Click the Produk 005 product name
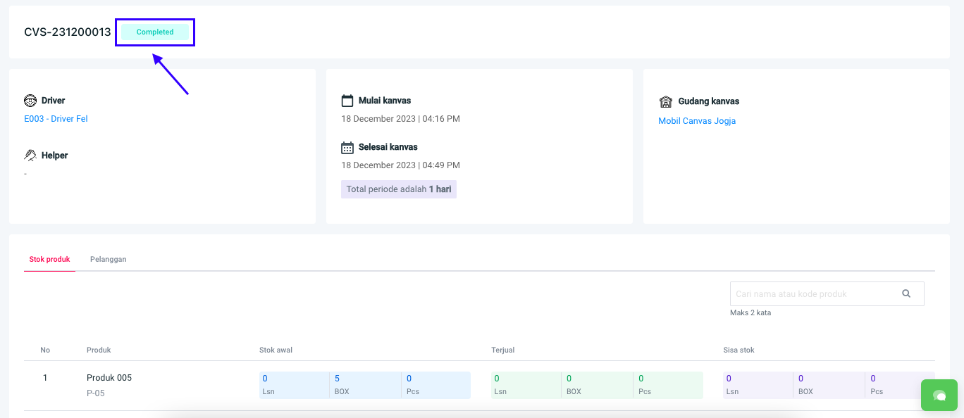The image size is (964, 418). pyautogui.click(x=109, y=378)
